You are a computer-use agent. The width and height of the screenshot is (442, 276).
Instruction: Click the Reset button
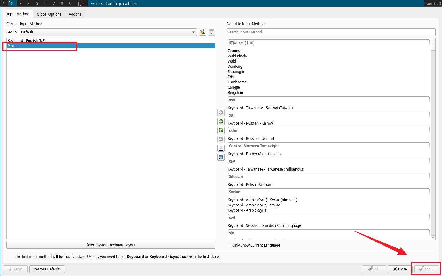(x=15, y=269)
